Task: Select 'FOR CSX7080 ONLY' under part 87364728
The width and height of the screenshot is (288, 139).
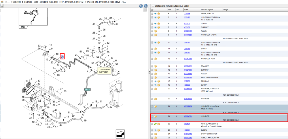Action: (x=231, y=95)
